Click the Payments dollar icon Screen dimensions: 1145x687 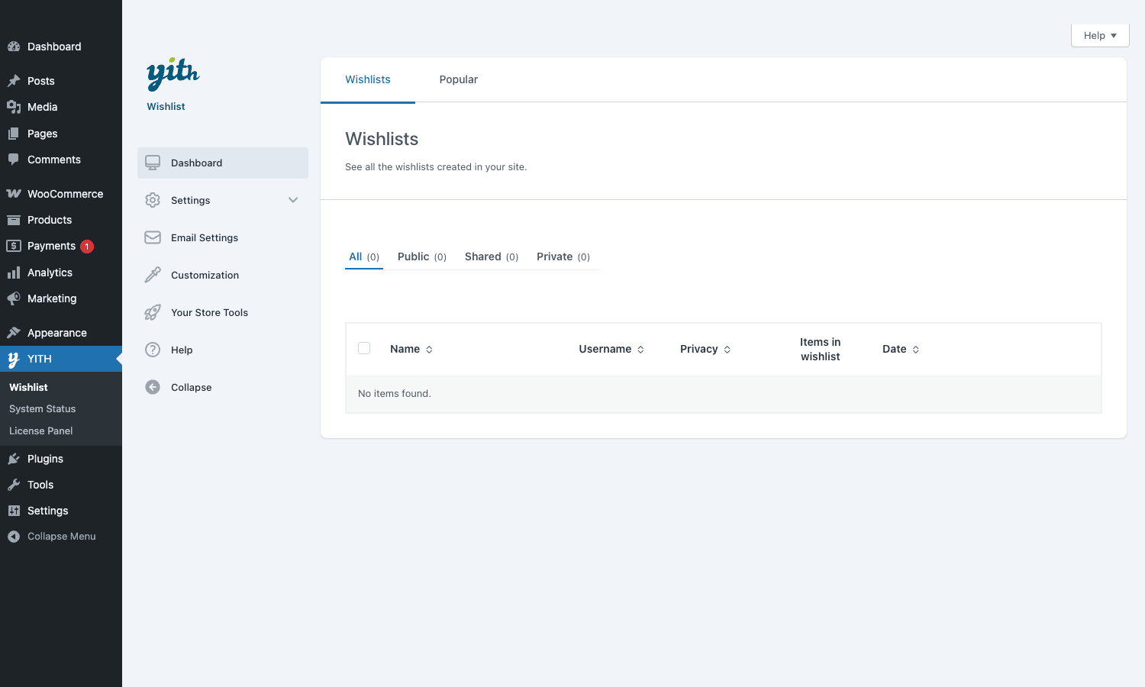[14, 246]
